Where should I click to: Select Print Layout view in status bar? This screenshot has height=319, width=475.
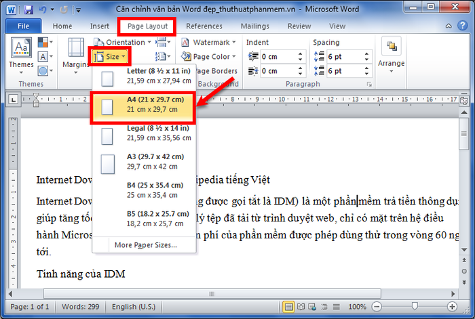click(x=290, y=307)
